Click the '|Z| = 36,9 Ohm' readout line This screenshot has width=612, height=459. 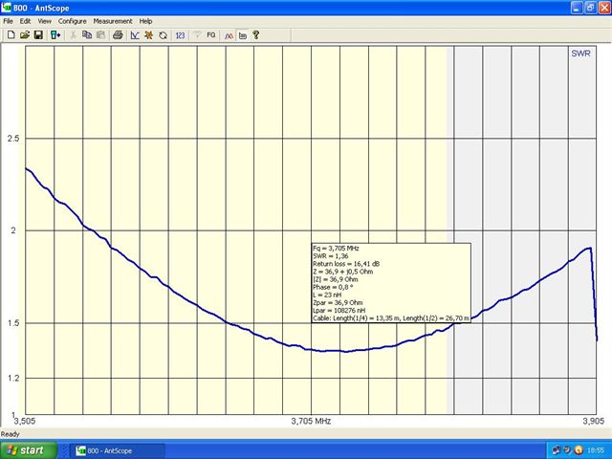coord(335,279)
